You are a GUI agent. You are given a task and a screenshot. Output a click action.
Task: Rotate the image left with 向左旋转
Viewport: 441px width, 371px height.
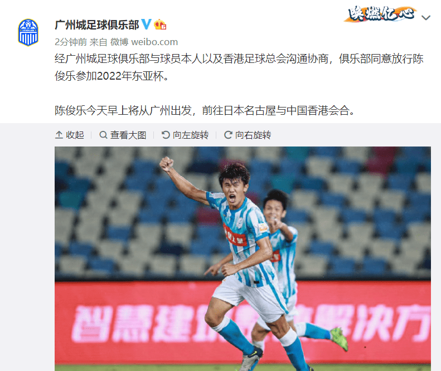(x=185, y=135)
